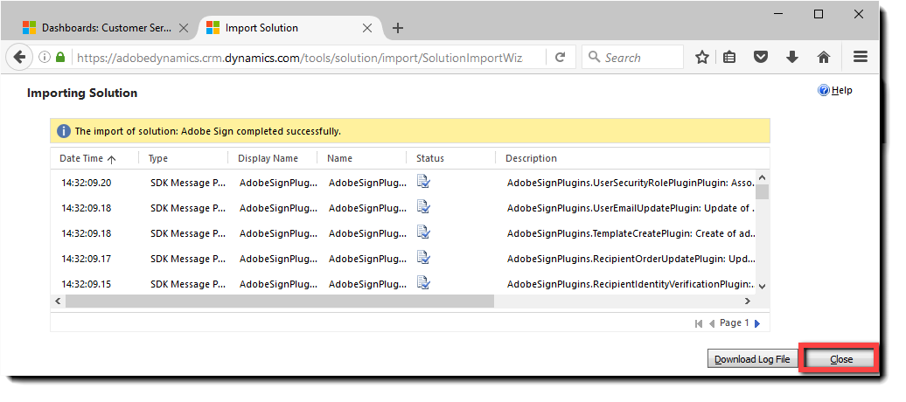Click the horizontal scrollbar left arrow
Viewport: 906px width, 402px height.
[x=58, y=301]
